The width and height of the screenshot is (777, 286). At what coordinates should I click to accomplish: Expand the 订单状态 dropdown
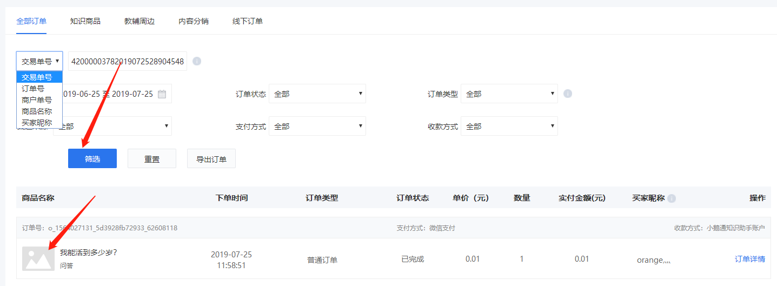pyautogui.click(x=317, y=94)
